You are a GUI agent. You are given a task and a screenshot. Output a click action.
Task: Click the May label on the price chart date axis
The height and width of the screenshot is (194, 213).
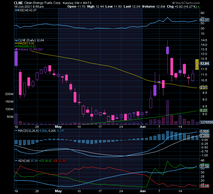pyautogui.click(x=58, y=127)
